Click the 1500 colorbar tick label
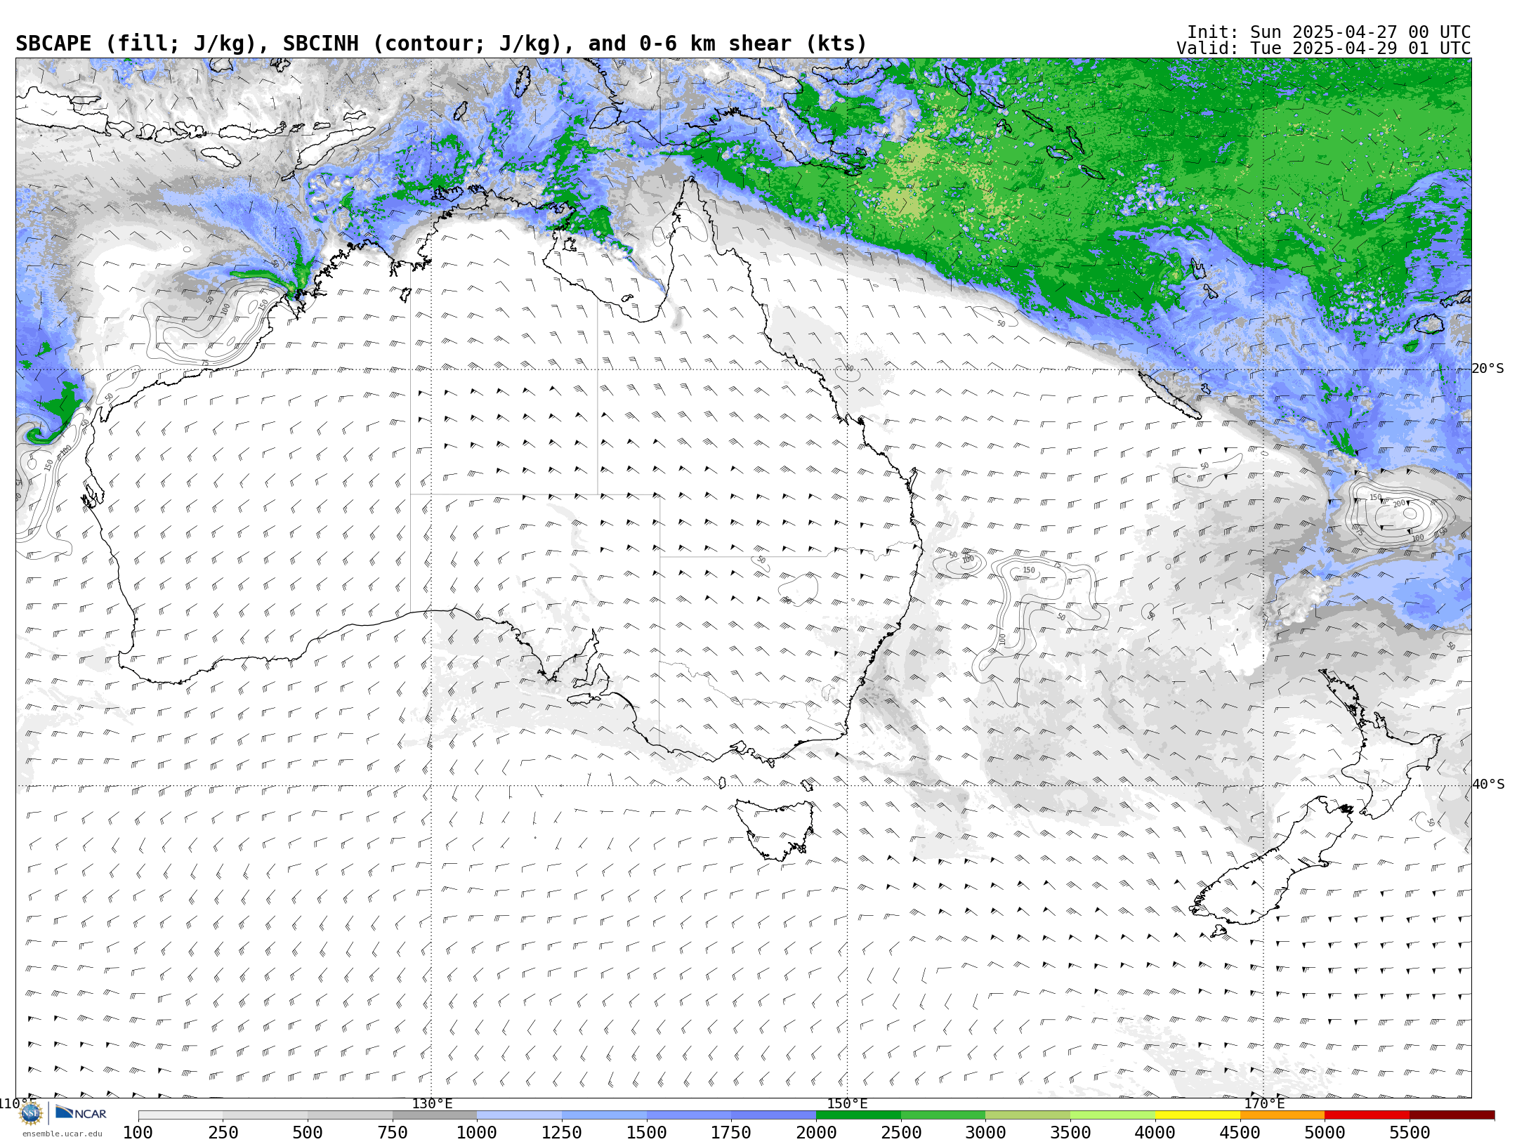 (647, 1132)
